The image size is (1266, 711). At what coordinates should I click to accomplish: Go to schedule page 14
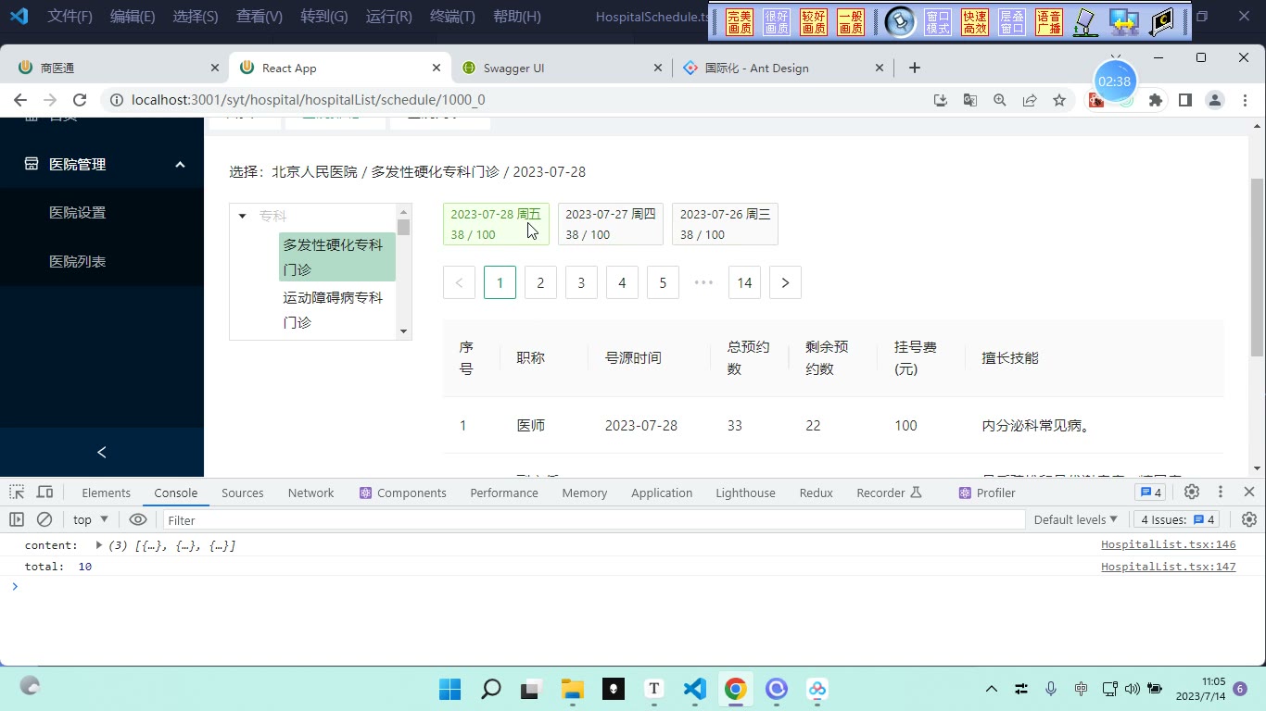(x=744, y=282)
